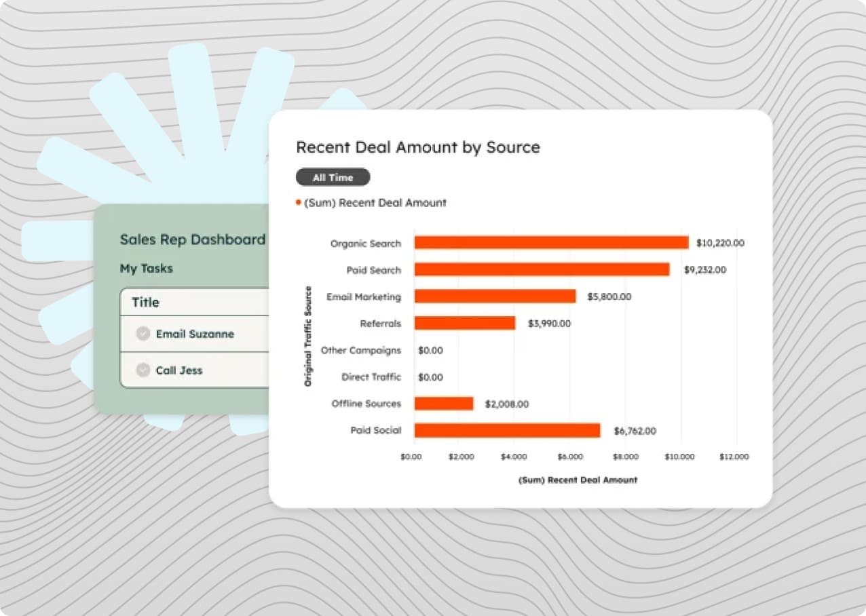Viewport: 866px width, 616px height.
Task: Click the Email Suzanne task text
Action: pyautogui.click(x=195, y=334)
